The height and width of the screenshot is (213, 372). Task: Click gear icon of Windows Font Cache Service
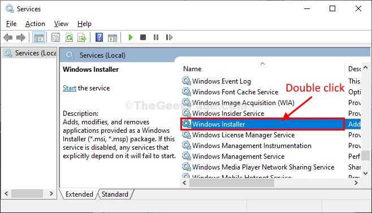coord(187,92)
